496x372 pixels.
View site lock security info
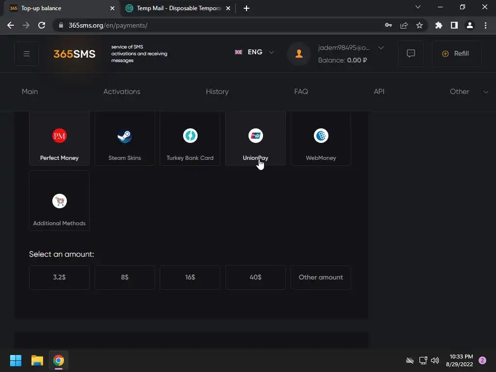coord(61,25)
